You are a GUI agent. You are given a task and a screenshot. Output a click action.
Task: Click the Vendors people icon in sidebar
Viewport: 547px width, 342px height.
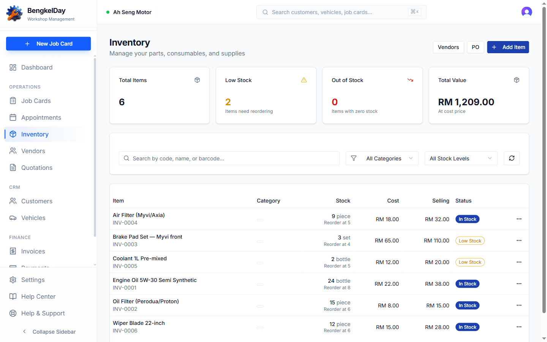(13, 151)
